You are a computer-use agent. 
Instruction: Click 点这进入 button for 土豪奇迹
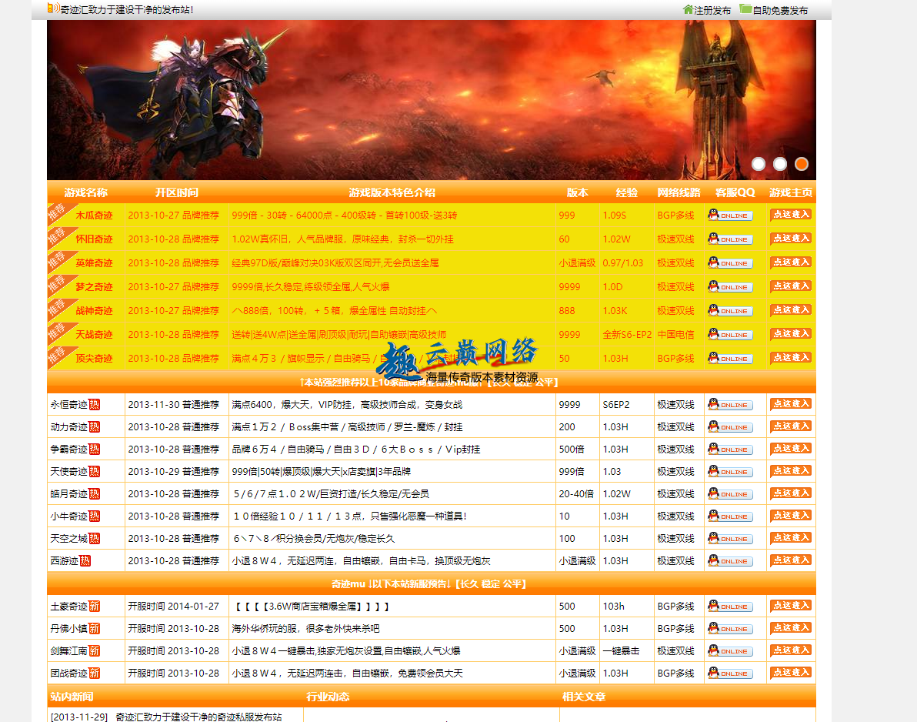pos(791,606)
